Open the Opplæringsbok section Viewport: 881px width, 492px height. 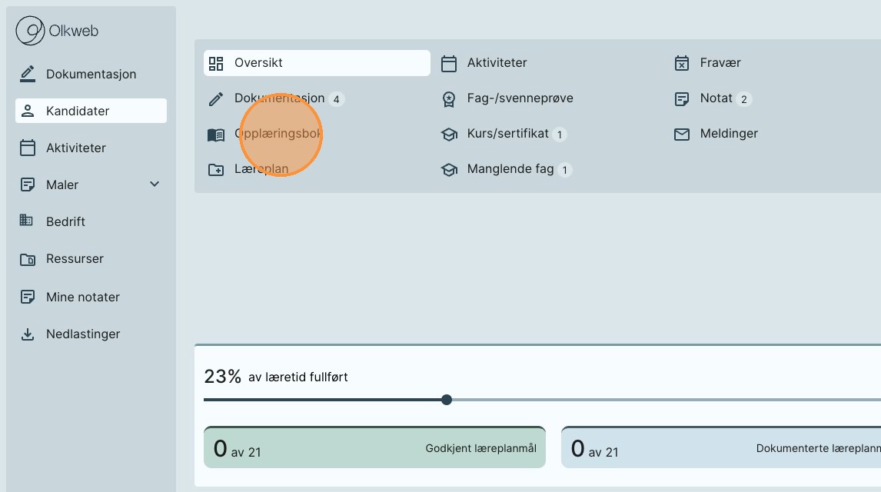click(x=277, y=134)
